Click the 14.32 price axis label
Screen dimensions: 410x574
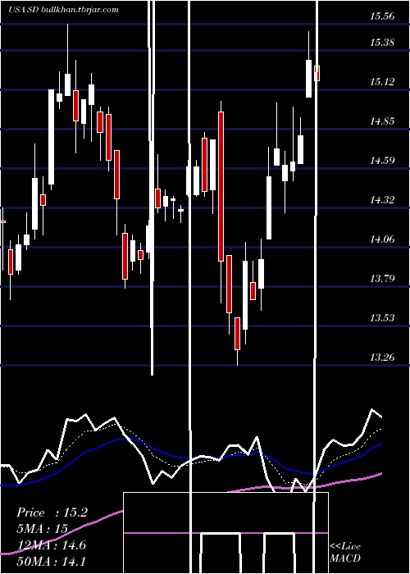point(382,200)
